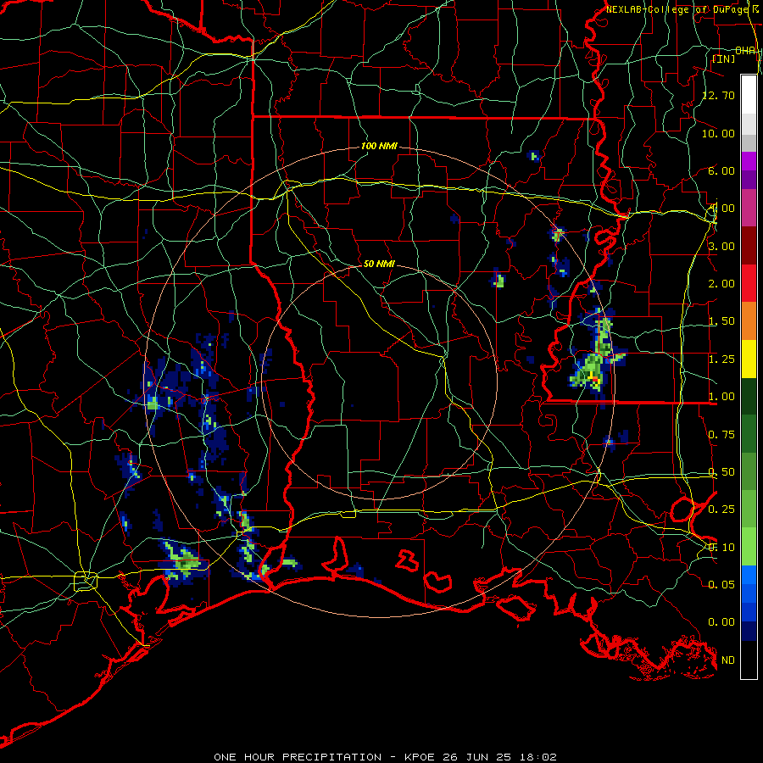Click the 2.00 legend value

click(721, 284)
